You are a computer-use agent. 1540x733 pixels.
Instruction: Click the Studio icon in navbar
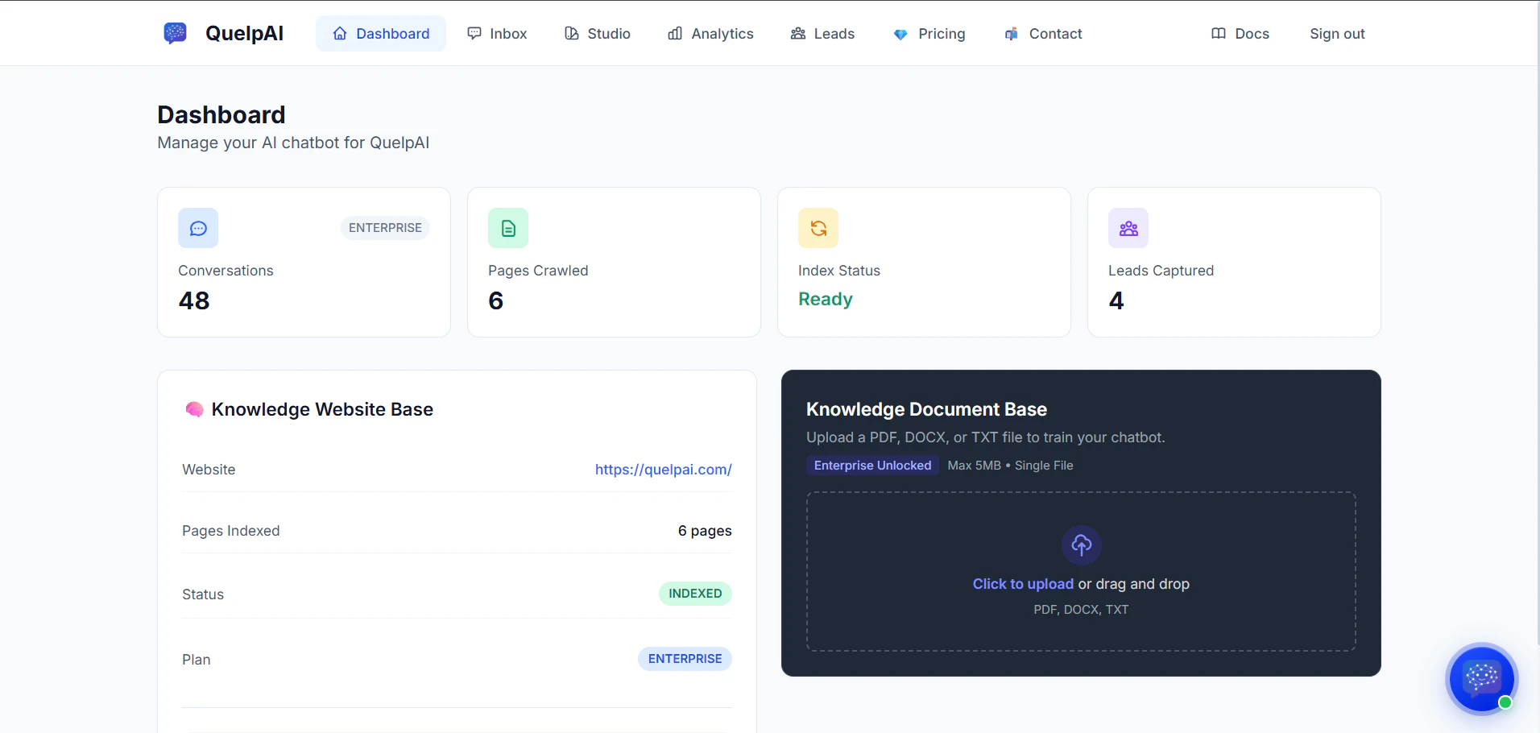(572, 34)
